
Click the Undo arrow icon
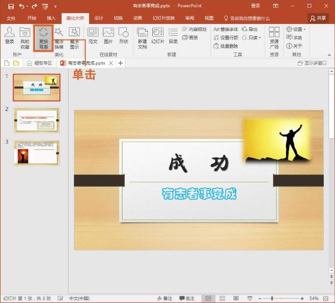pyautogui.click(x=22, y=6)
